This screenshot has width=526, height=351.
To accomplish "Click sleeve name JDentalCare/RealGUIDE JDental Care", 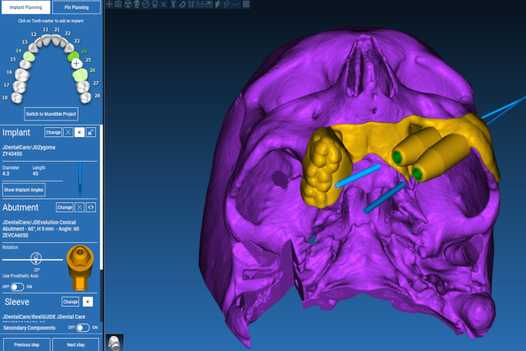I will click(x=44, y=317).
